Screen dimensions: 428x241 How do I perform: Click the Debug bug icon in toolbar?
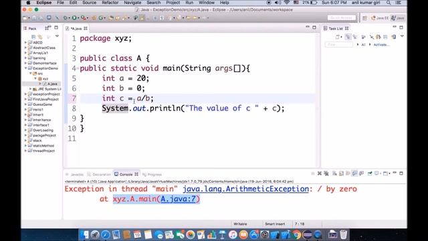66,18
